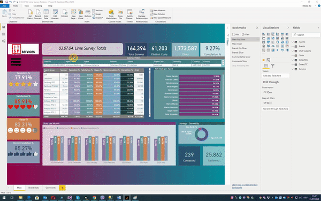Open Manage Relationships in the ribbon
The image size is (321, 201).
click(142, 14)
